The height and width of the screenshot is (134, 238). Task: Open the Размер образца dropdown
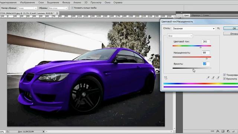pos(27,8)
